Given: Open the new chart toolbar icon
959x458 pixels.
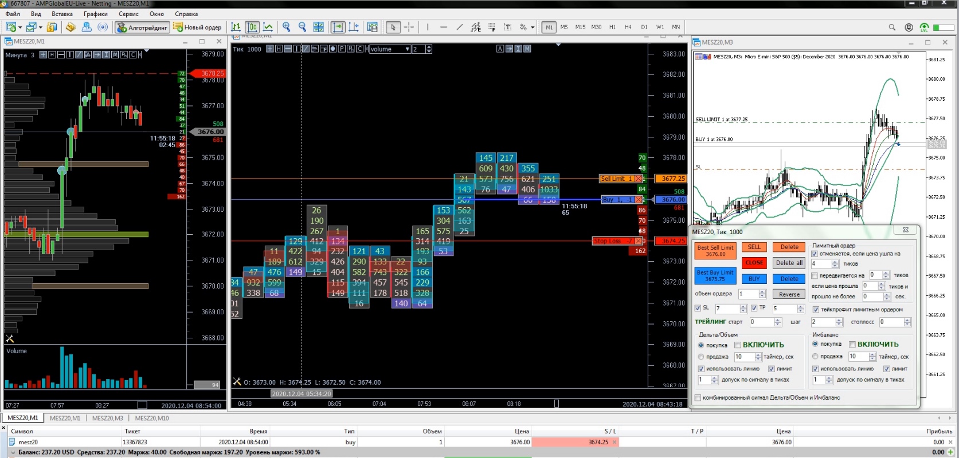Looking at the screenshot, I should tap(10, 27).
